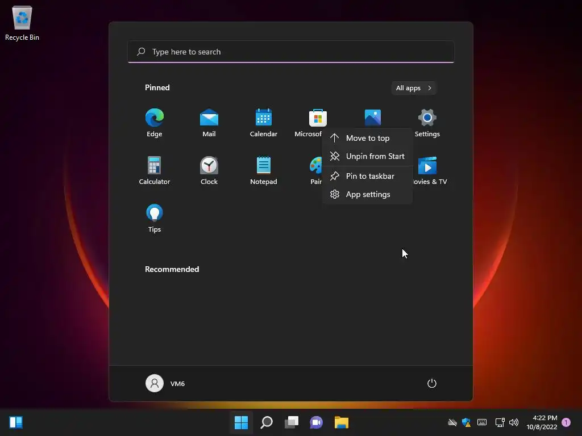Choose Unpin from Start
The width and height of the screenshot is (582, 436).
(x=367, y=156)
